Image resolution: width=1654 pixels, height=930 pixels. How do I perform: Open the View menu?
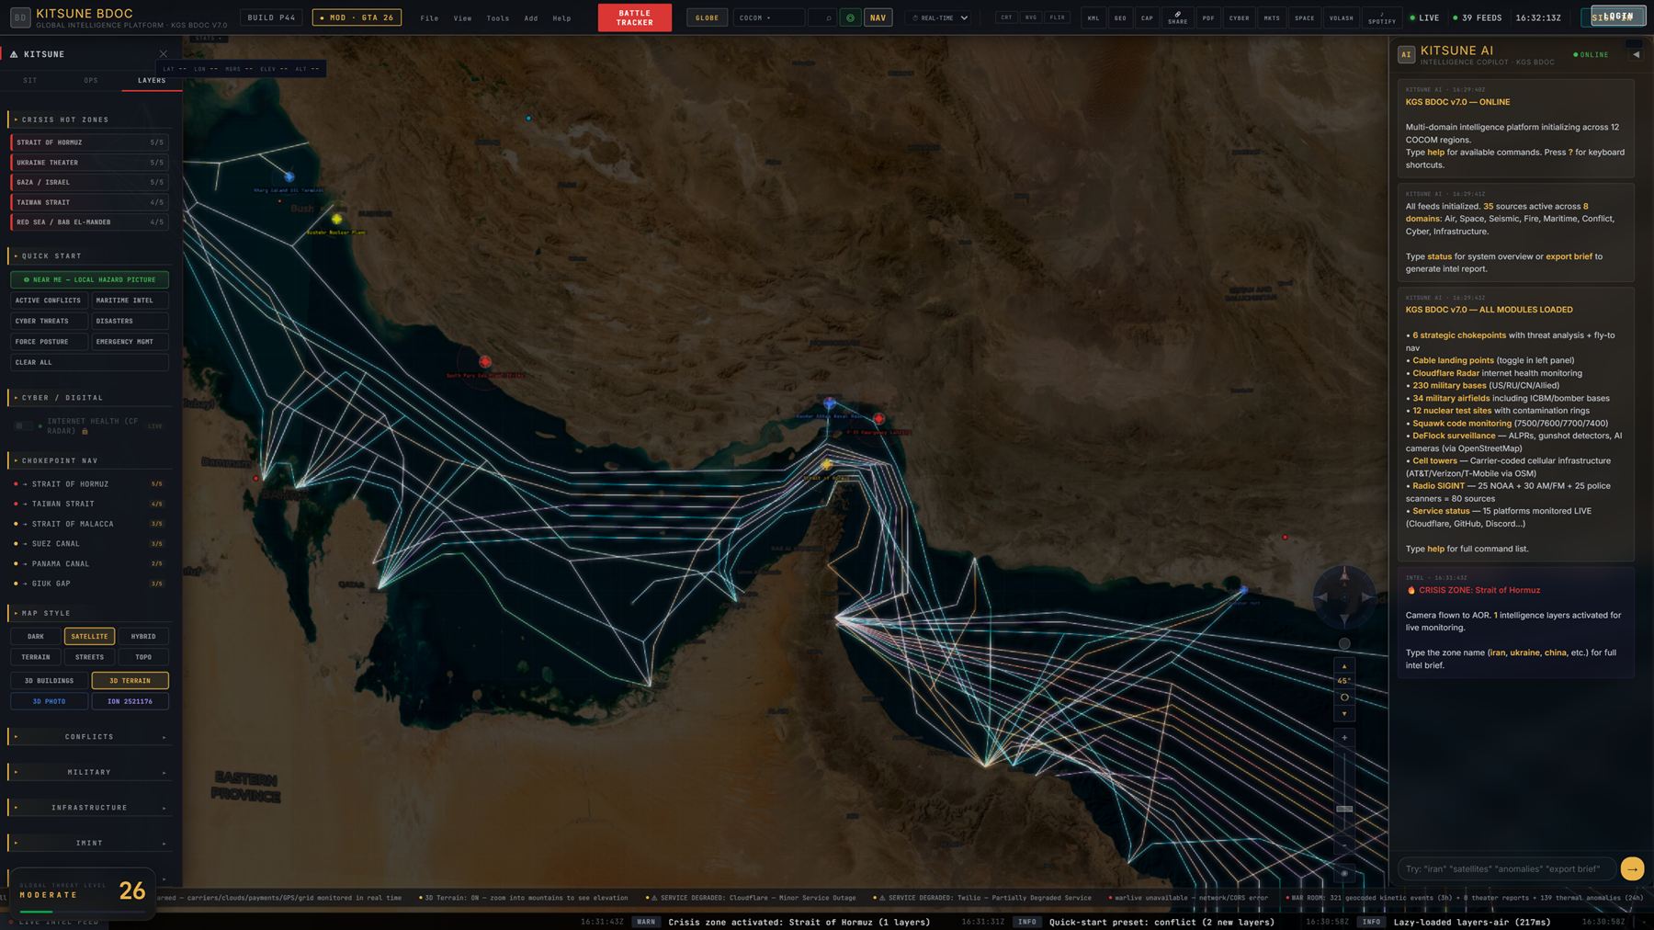click(462, 18)
